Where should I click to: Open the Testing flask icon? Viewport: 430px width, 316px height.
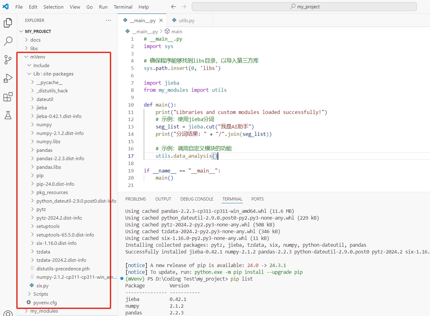click(8, 115)
